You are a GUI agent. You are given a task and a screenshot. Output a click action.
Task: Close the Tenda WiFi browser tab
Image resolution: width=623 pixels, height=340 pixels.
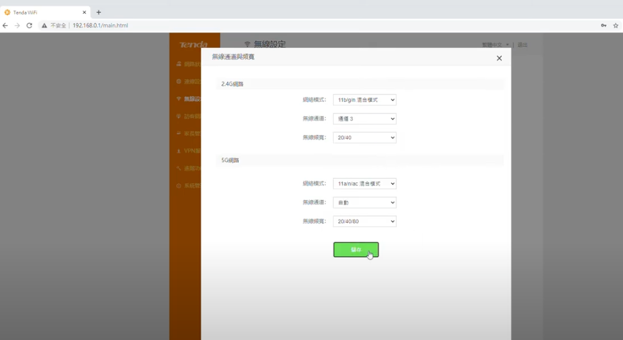pyautogui.click(x=84, y=13)
